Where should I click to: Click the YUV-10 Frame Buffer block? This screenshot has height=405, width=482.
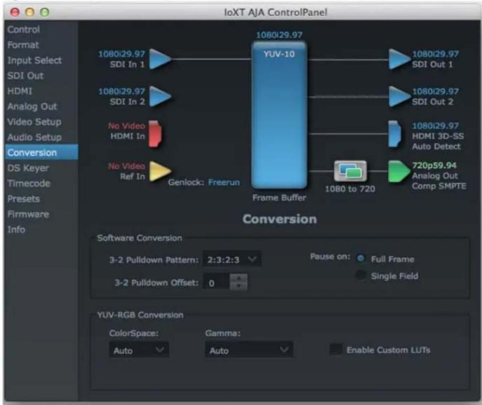click(x=279, y=115)
